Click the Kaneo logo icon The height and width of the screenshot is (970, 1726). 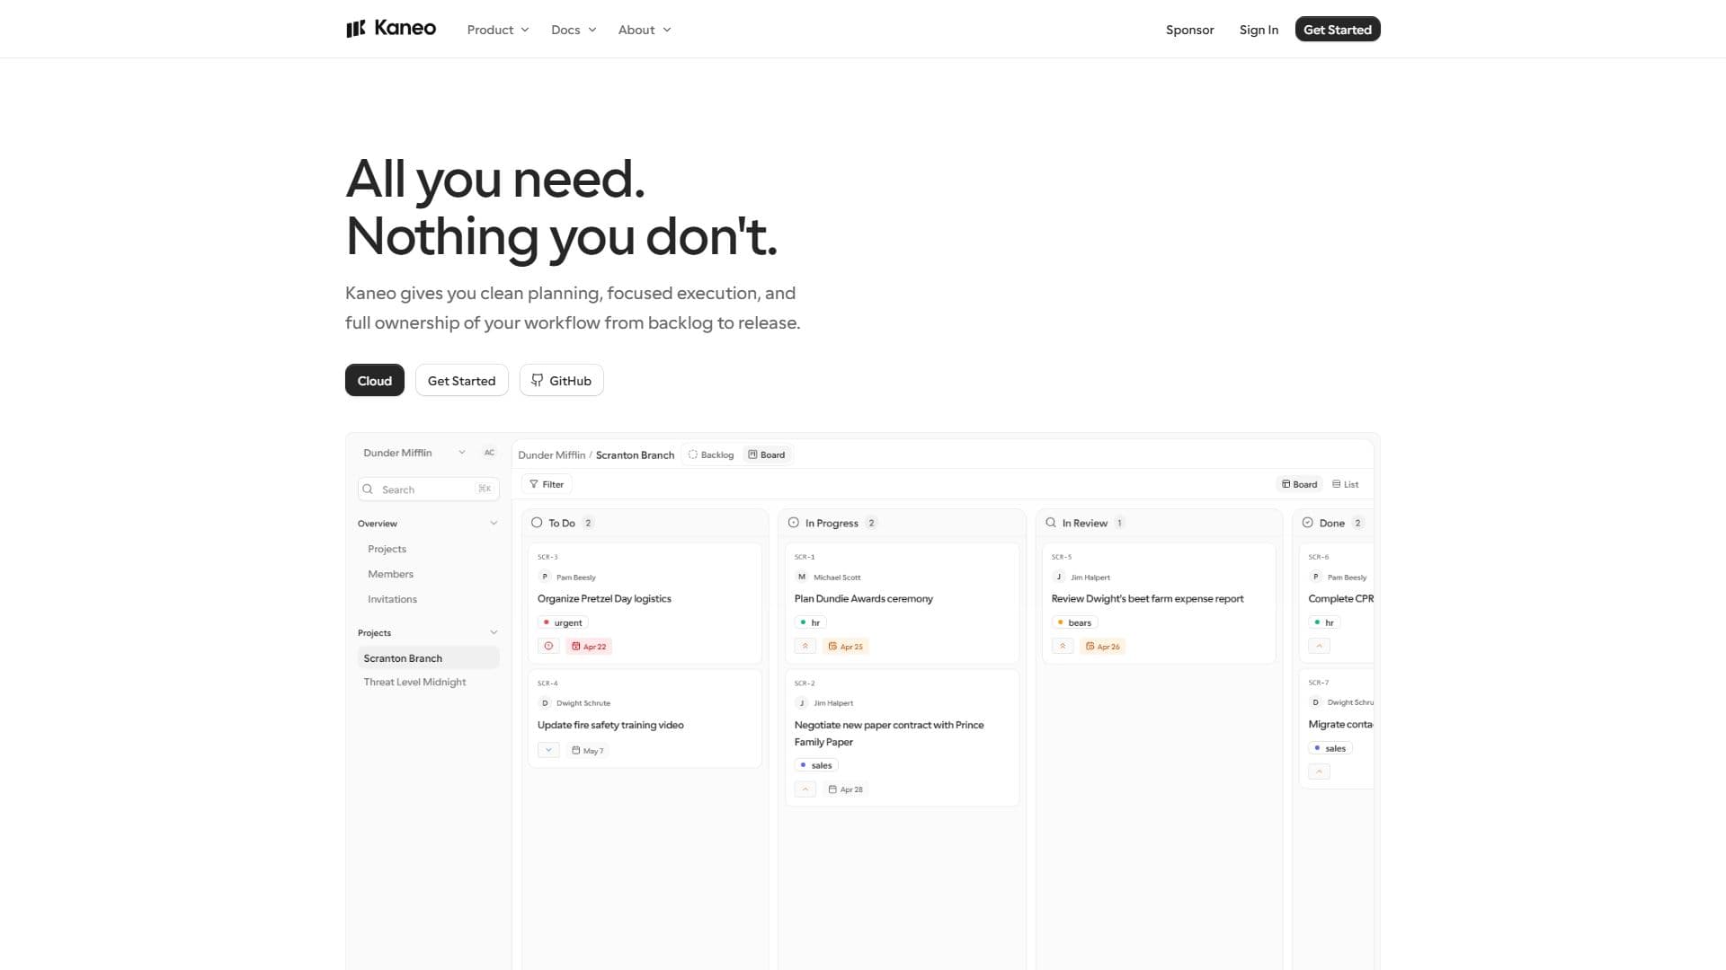point(356,29)
